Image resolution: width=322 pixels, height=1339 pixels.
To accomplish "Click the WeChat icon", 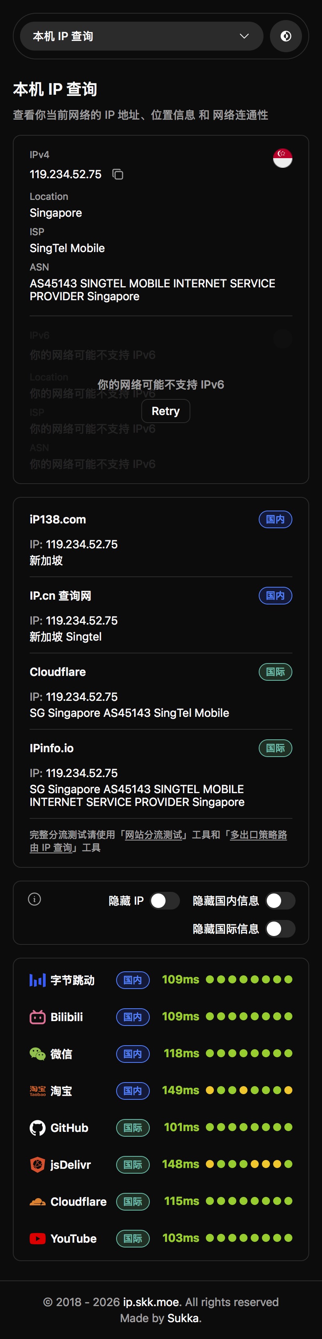I will pos(37,1054).
